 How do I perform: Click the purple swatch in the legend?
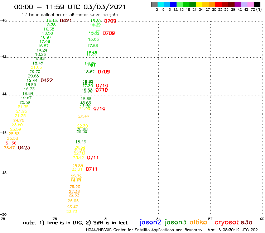(x=238, y=4)
